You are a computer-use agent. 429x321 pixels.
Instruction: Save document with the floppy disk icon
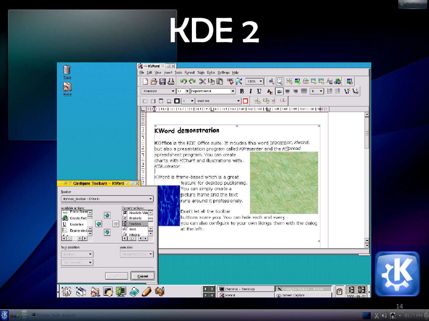[162, 81]
